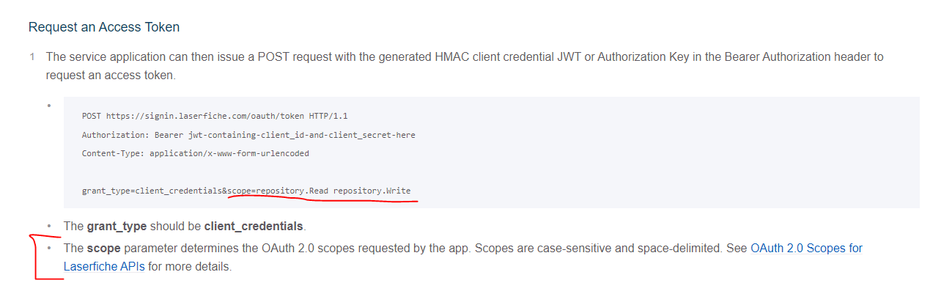This screenshot has width=930, height=283.
Task: Click the paragraph about HMAC client credential JWT
Action: [465, 65]
